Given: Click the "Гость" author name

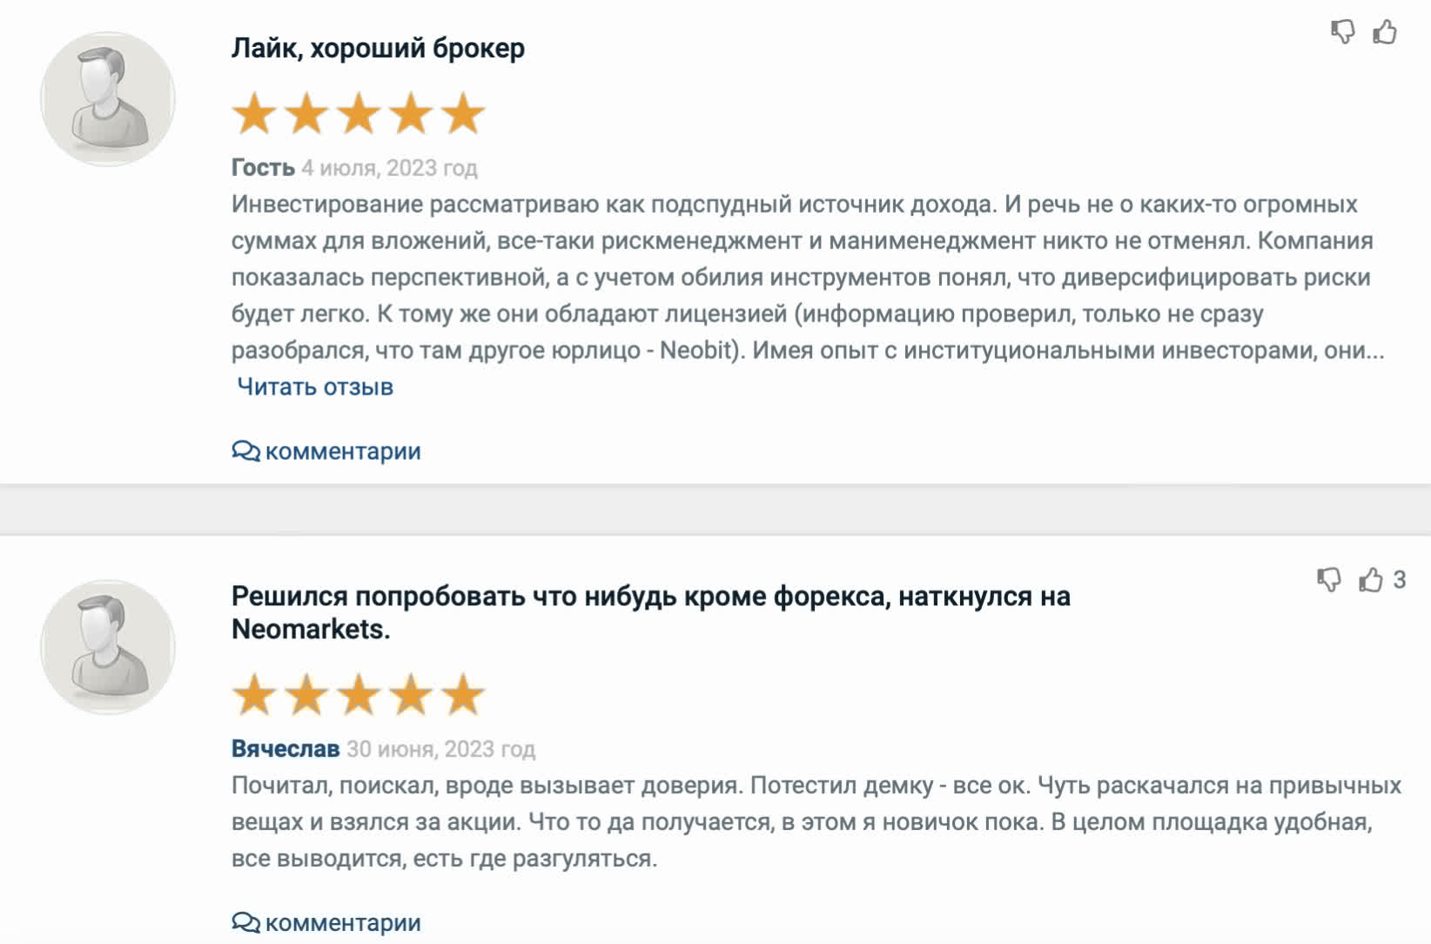Looking at the screenshot, I should [x=263, y=167].
